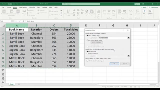Open the Charts group dialog launcher
Screen dimensions: 160x90
[x=95, y=18]
